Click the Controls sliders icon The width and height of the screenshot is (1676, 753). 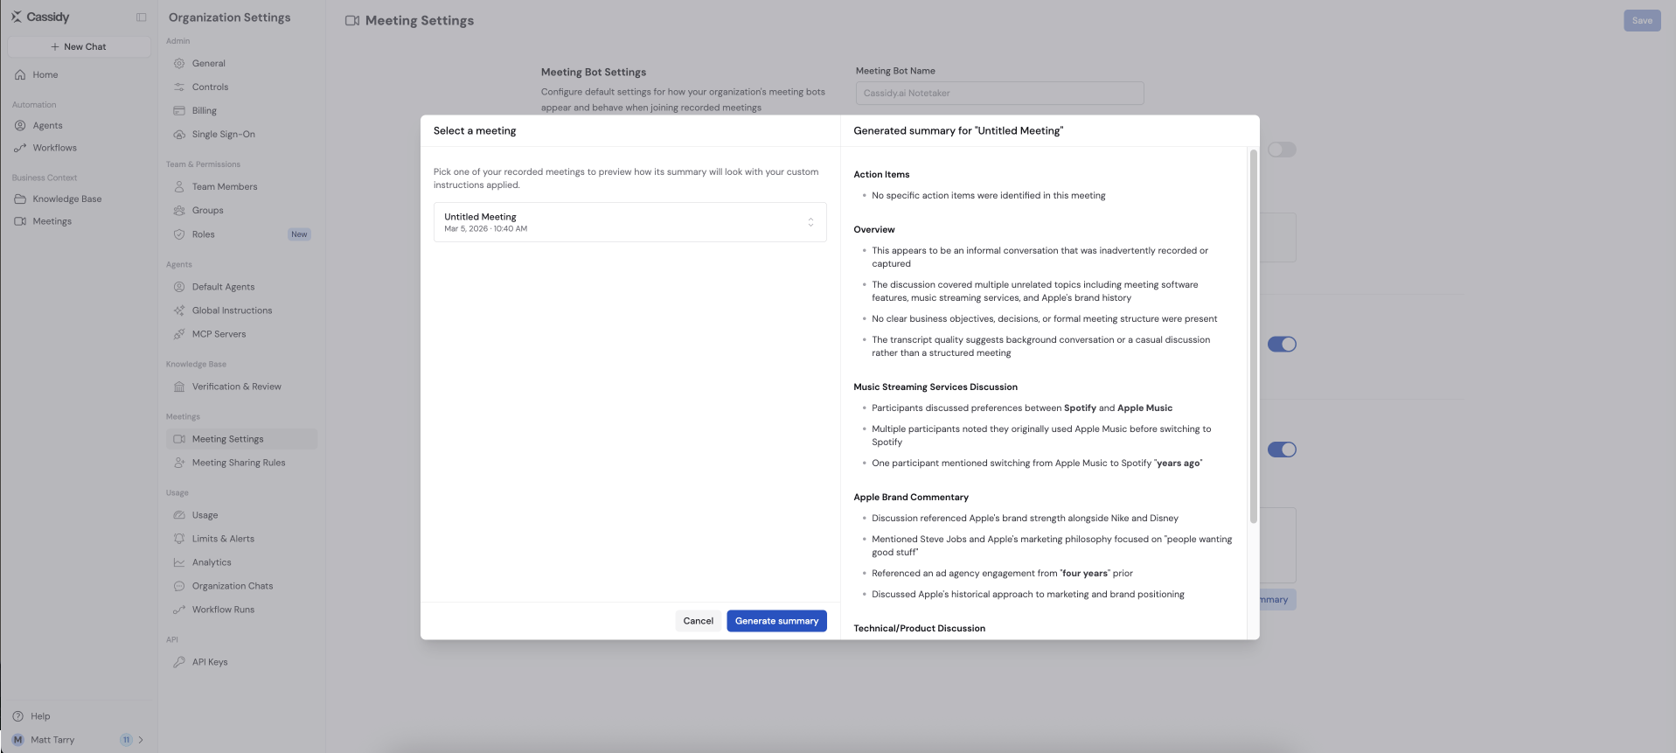click(179, 87)
